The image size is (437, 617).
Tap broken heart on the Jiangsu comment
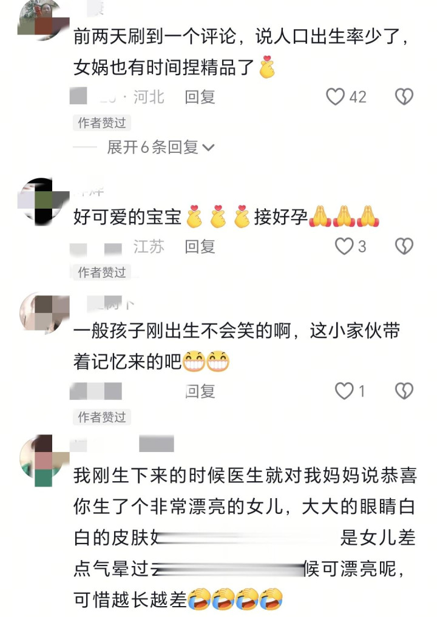[404, 246]
